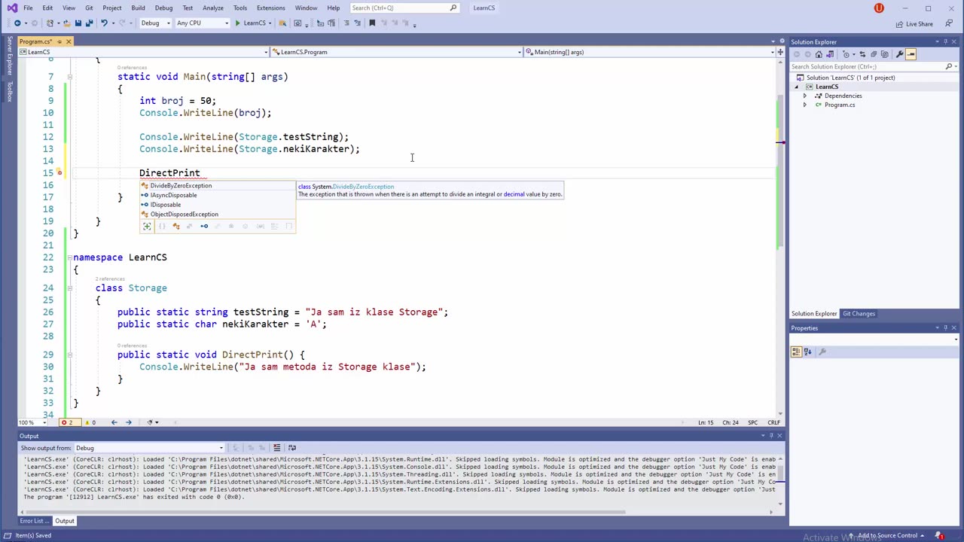Open the 100% zoom level dropdown
Screen dimensions: 964x542
31,422
